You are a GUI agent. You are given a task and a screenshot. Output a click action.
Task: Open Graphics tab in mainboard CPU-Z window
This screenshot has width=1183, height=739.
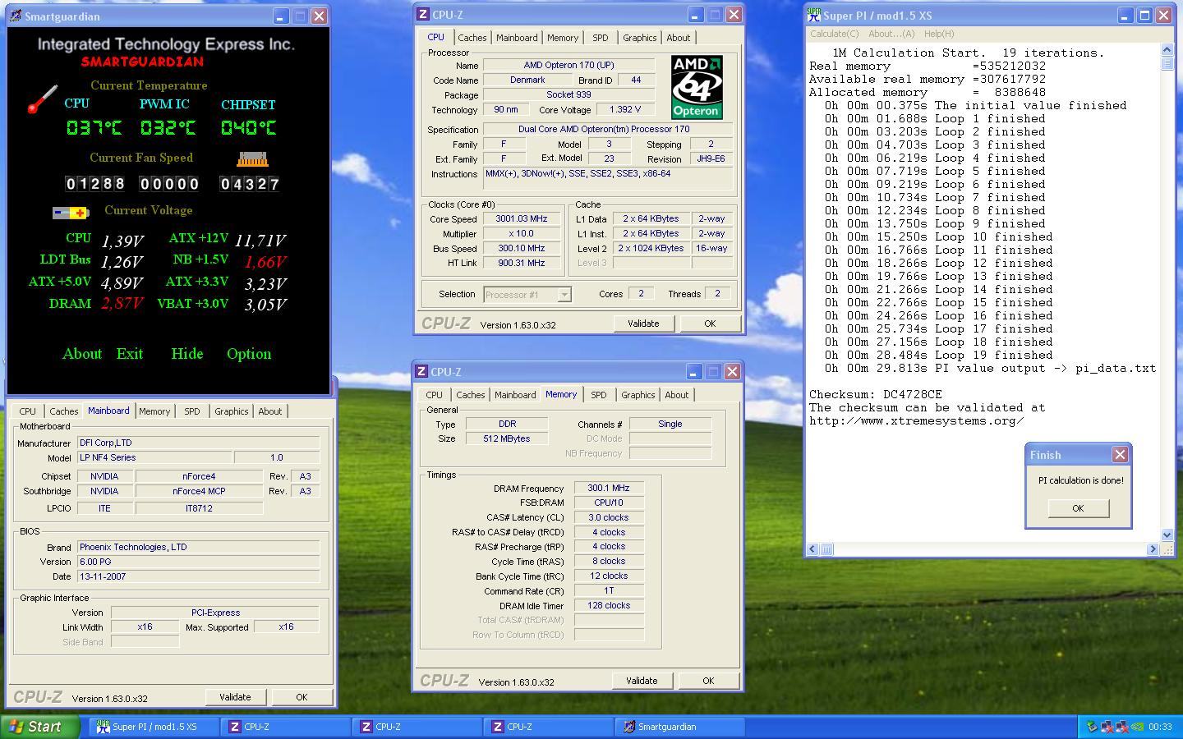point(231,411)
